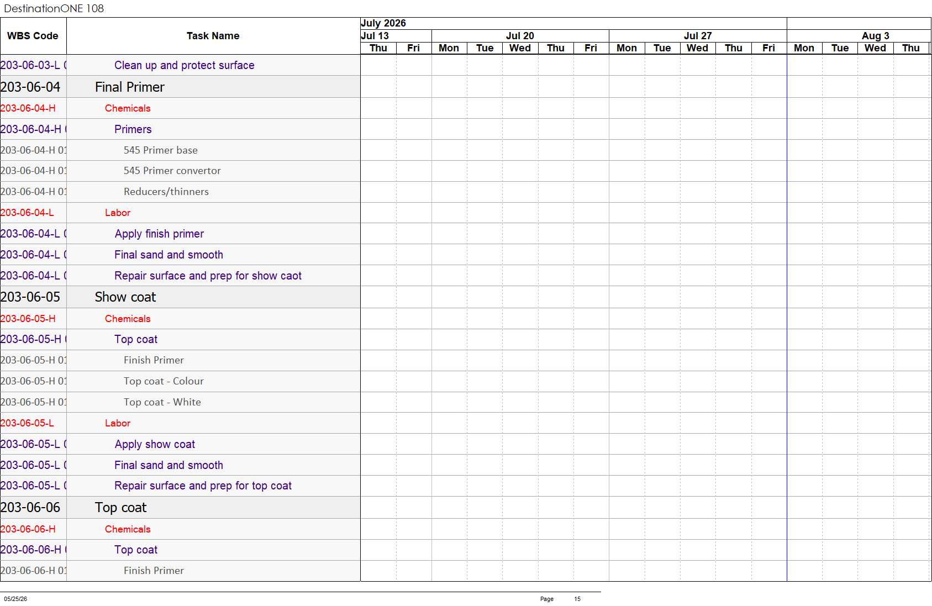Click WBS code 203-06-04-H in red
Screen dimensions: 932x606
28,108
